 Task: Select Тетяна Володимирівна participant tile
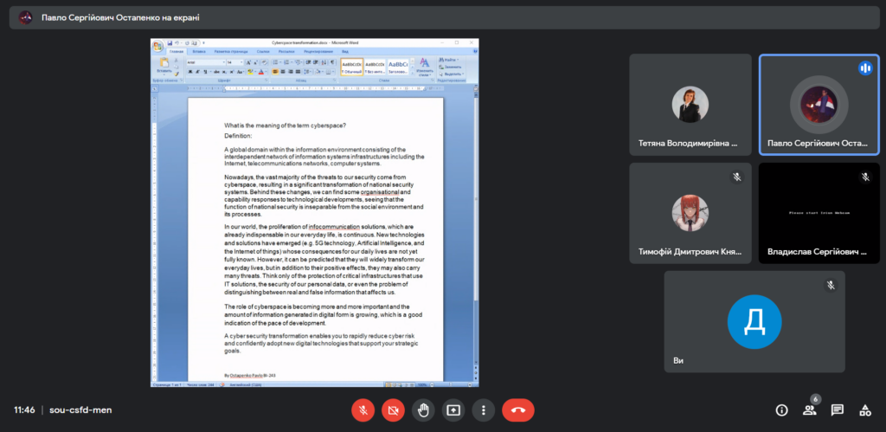690,104
